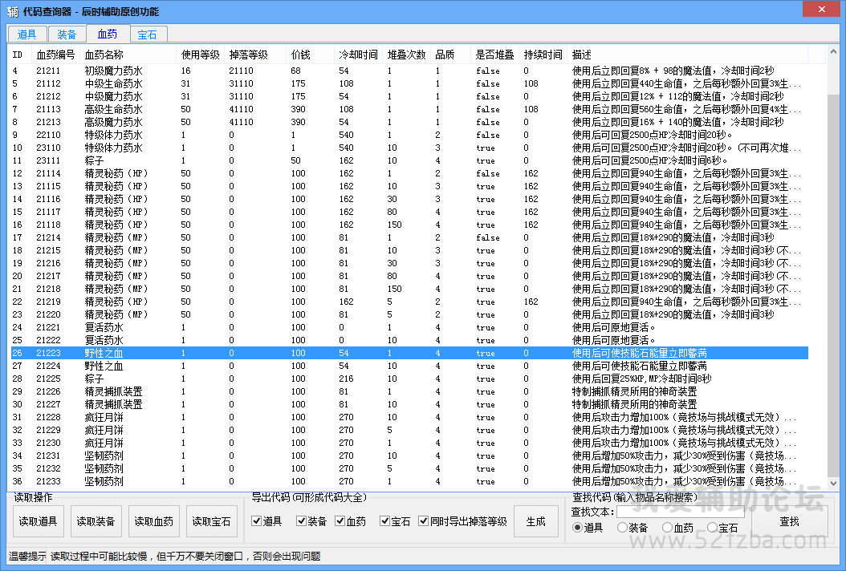The height and width of the screenshot is (571, 846).
Task: Select the row with 血药编号 21221
Action: (x=48, y=327)
